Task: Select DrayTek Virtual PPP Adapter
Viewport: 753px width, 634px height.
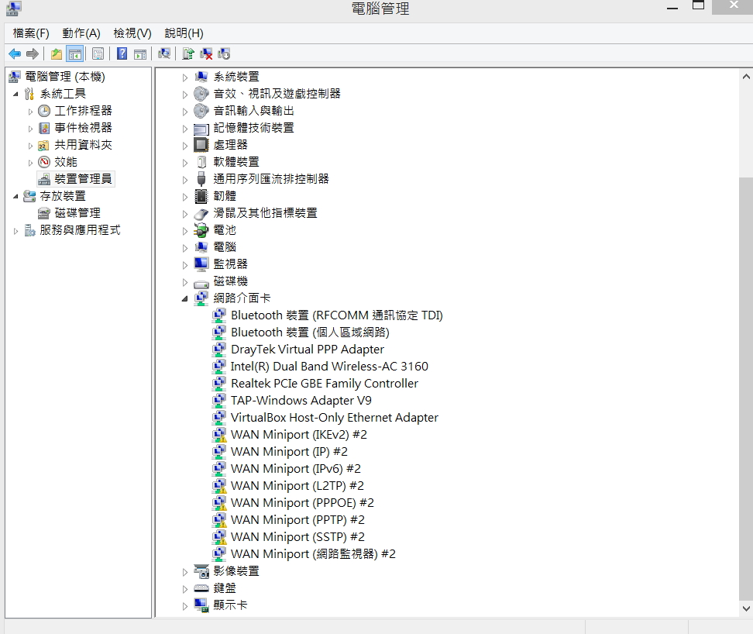Action: (x=308, y=350)
